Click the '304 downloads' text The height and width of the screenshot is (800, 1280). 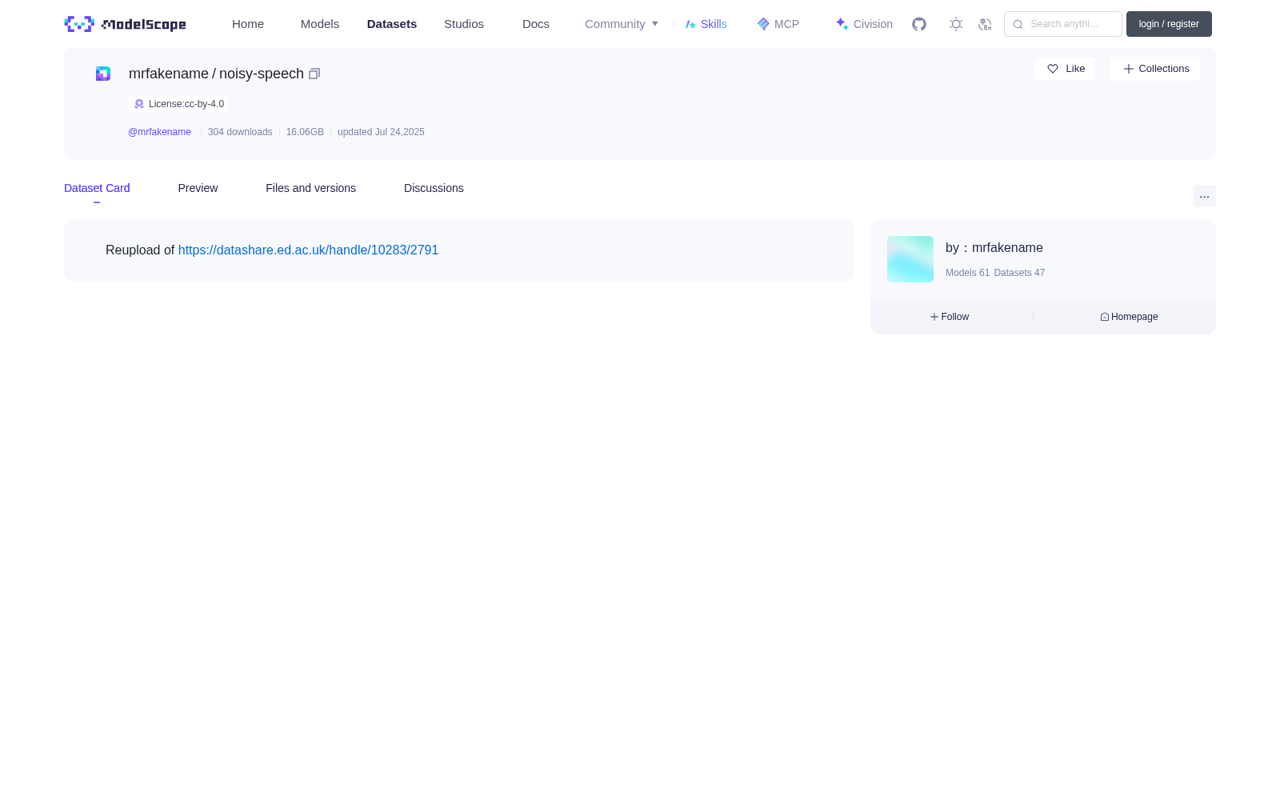[x=240, y=132]
